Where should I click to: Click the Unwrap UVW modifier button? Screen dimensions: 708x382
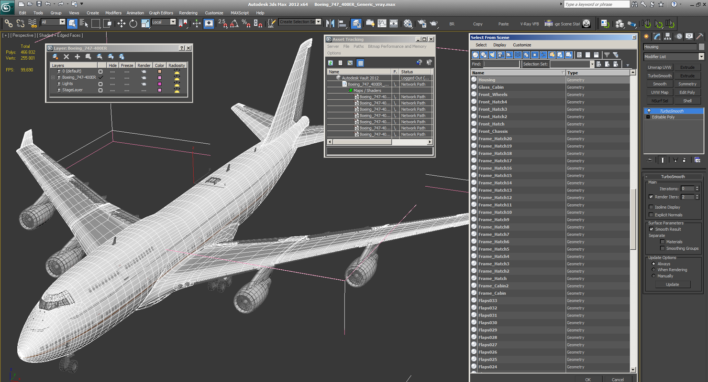point(660,67)
